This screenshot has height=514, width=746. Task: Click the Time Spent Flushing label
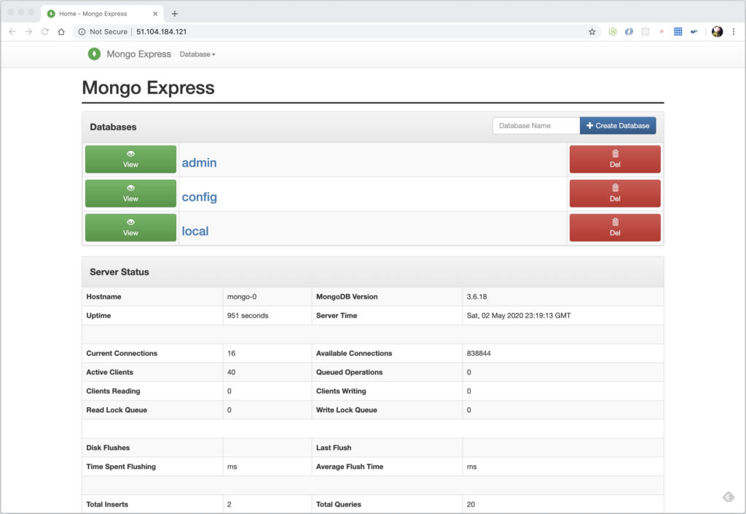(121, 467)
